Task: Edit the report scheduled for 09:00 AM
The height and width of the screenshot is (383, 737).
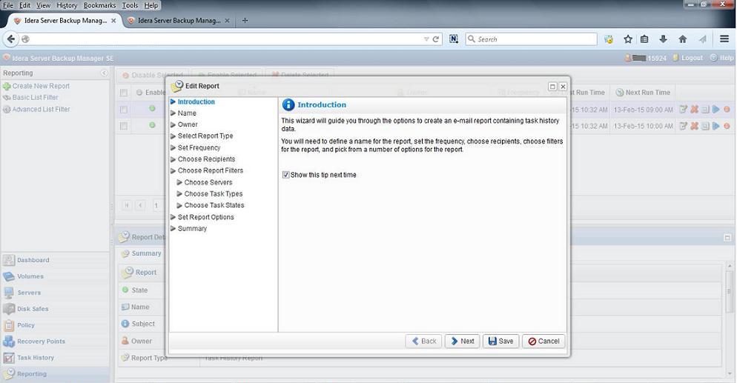Action: click(x=683, y=110)
